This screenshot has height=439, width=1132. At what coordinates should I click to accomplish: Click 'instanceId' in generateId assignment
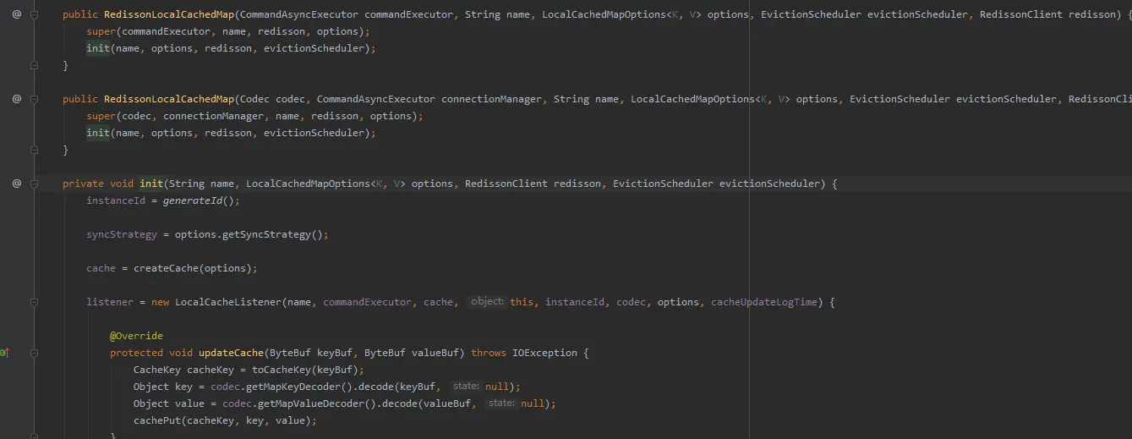click(116, 200)
